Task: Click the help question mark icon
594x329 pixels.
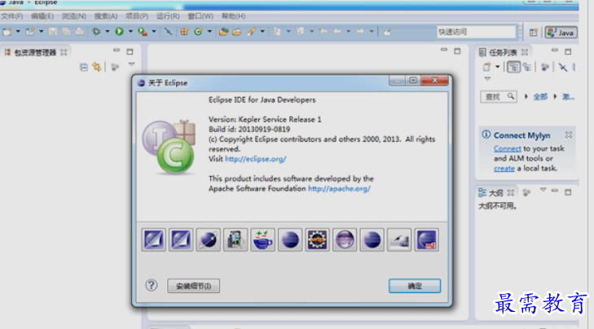Action: [152, 285]
